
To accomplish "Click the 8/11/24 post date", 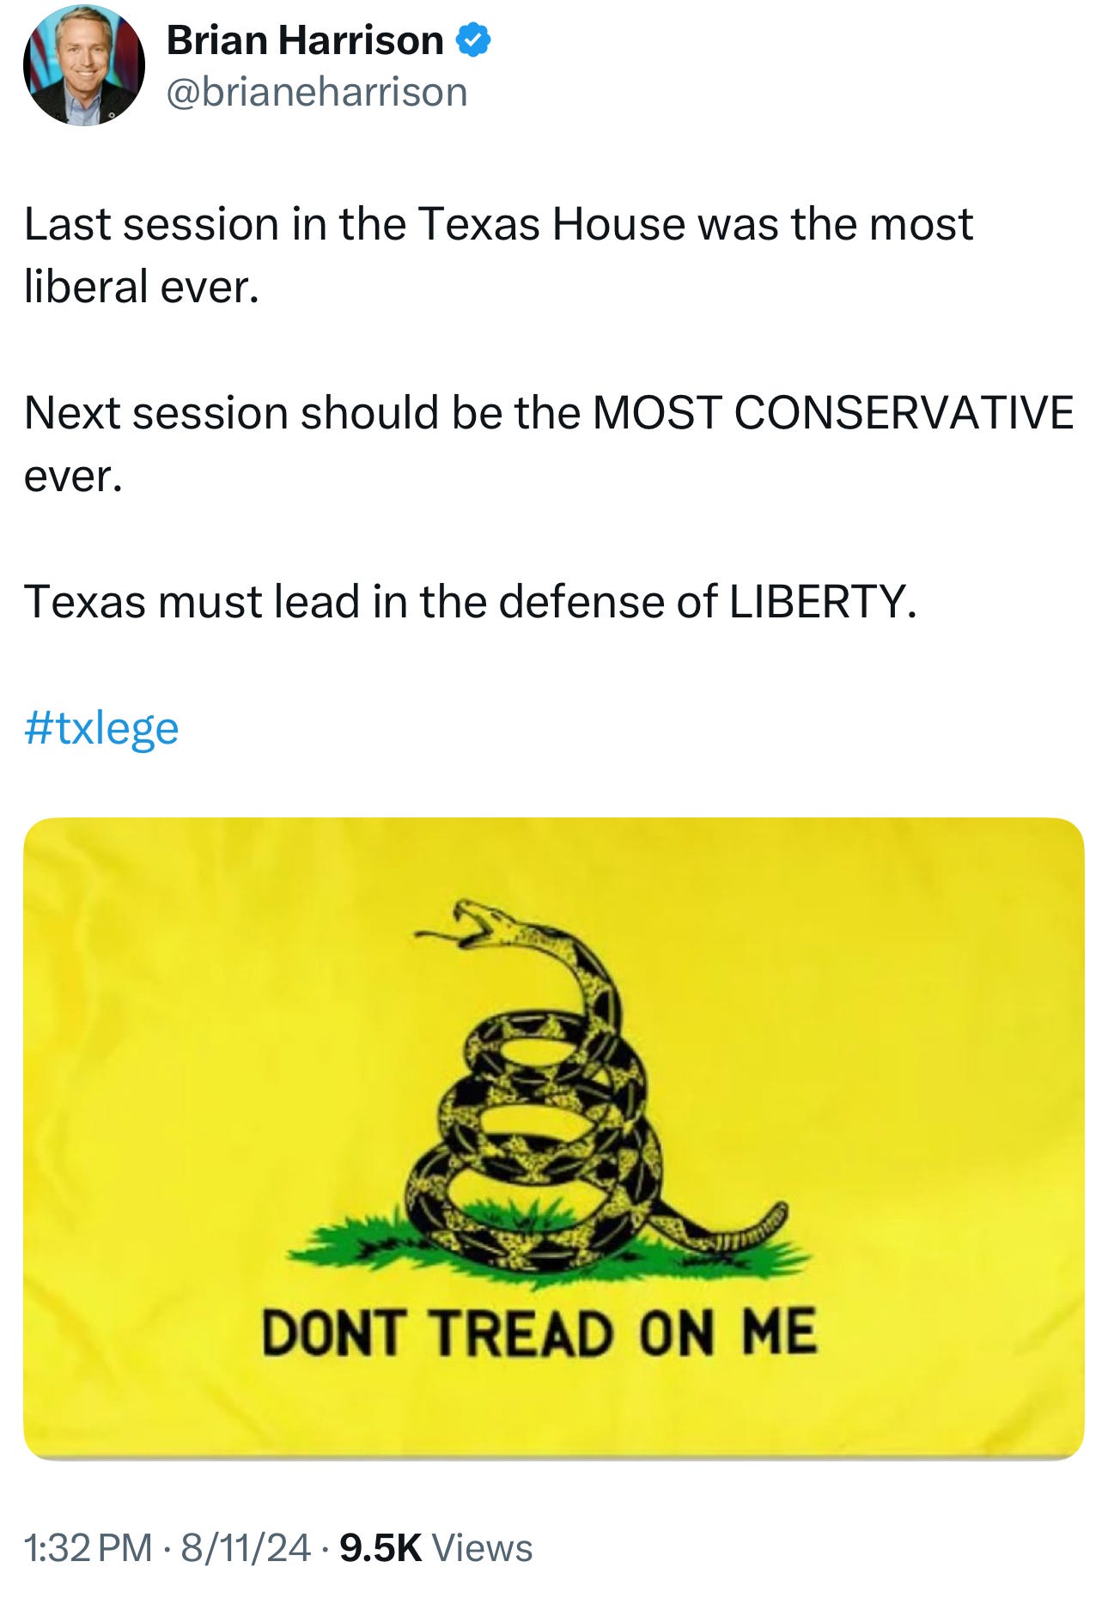I will (246, 1548).
